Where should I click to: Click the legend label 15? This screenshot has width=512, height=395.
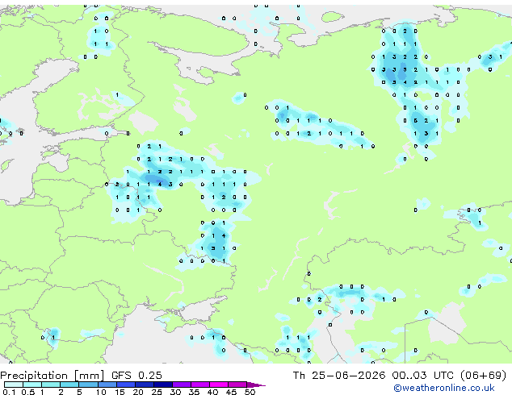point(120,392)
